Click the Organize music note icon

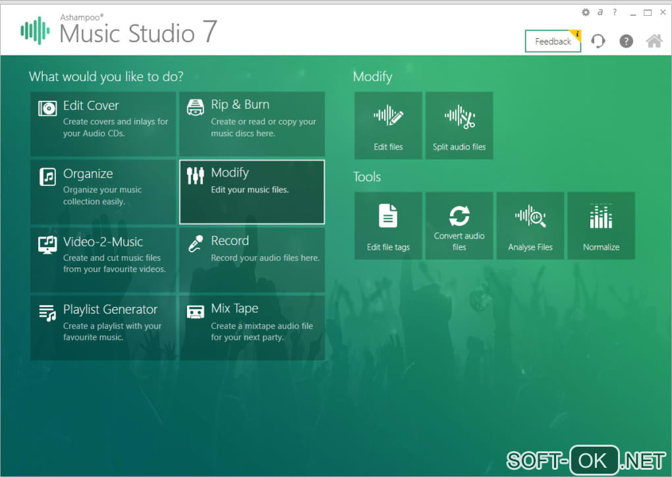point(47,177)
